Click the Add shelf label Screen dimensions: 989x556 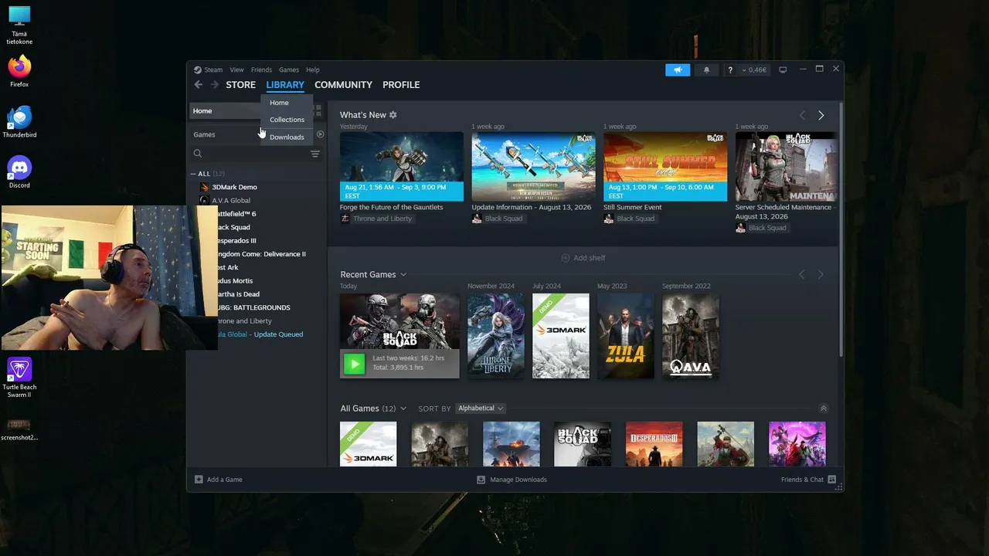point(590,258)
